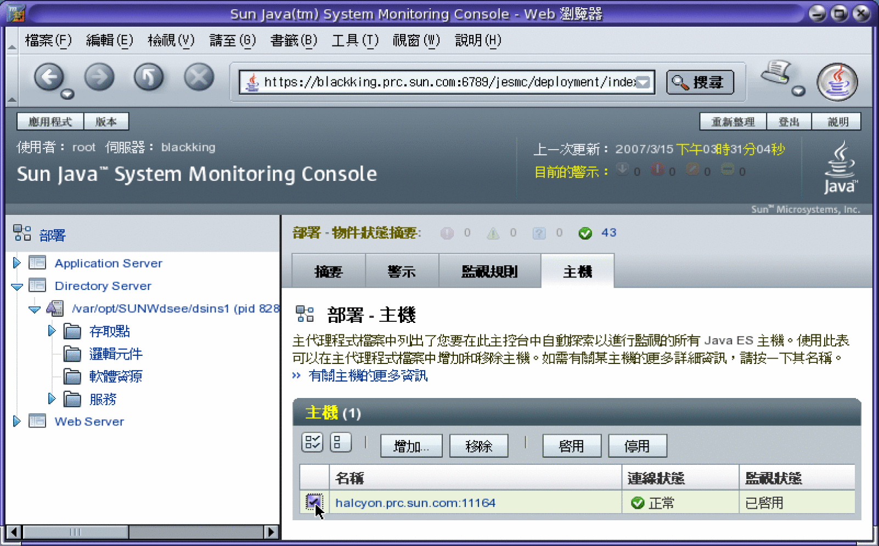
Task: Select the 主機 tab
Action: 577,271
